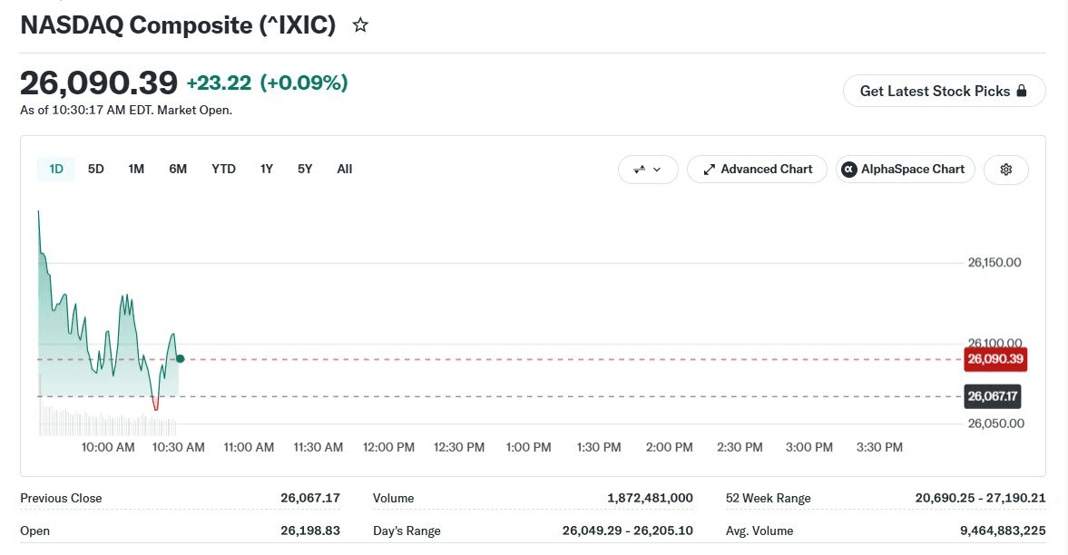Image resolution: width=1068 pixels, height=555 pixels.
Task: Click the 52 Week Range value
Action: (980, 498)
